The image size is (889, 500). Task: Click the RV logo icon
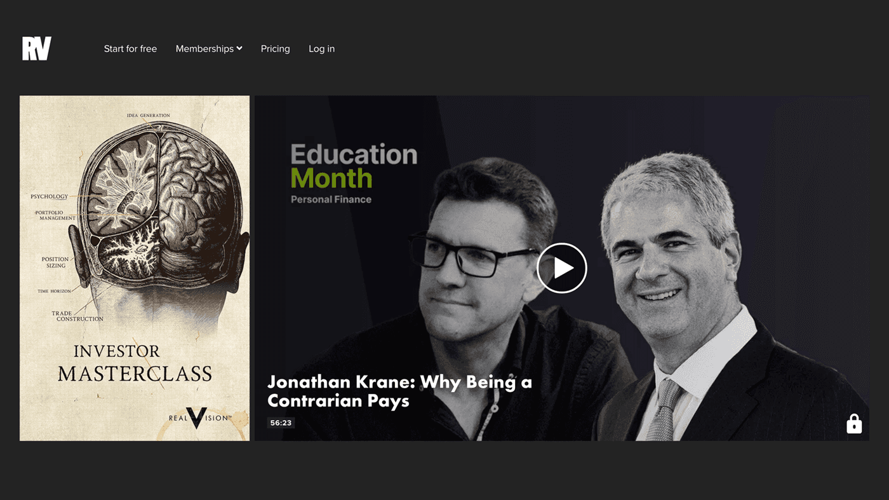36,49
